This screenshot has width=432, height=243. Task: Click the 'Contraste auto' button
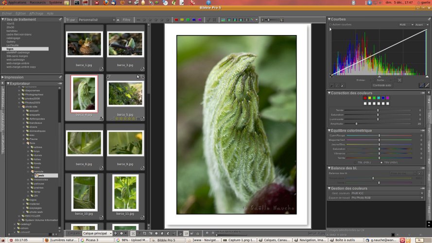pos(382,86)
